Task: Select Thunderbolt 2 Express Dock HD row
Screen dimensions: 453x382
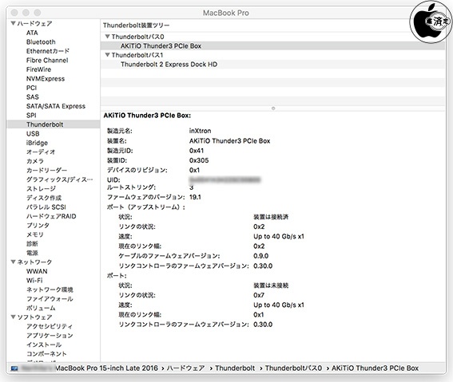Action: click(272, 65)
